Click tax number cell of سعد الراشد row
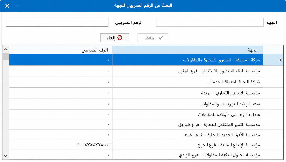 coord(61,104)
